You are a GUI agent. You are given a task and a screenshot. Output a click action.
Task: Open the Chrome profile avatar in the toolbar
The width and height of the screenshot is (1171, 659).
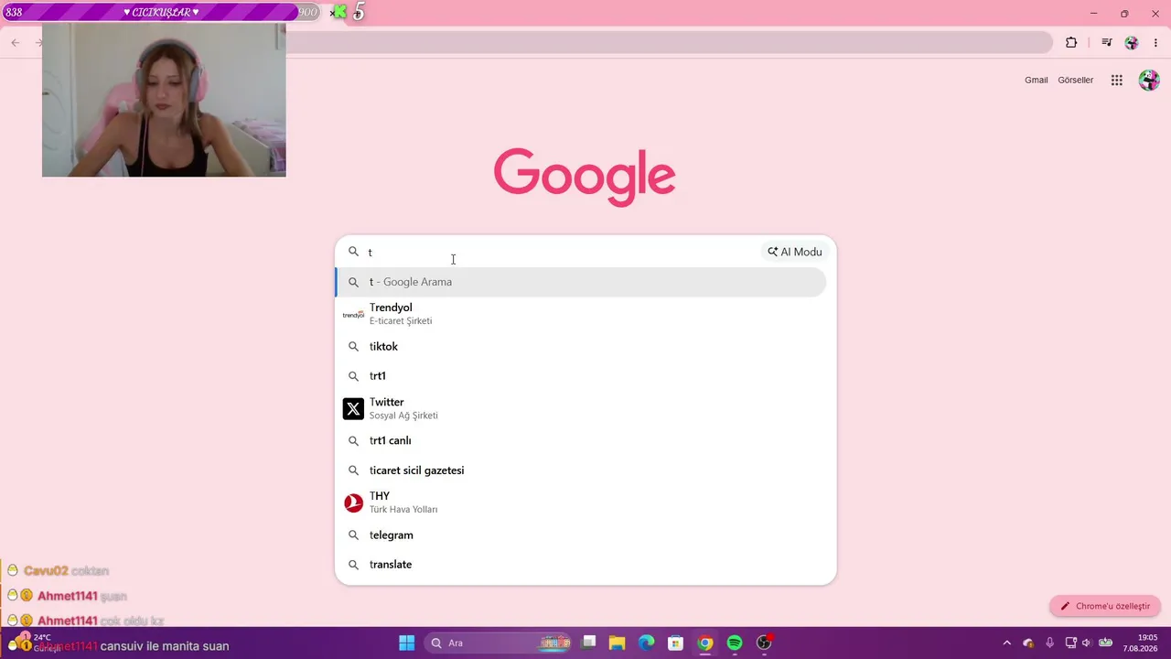[1132, 42]
